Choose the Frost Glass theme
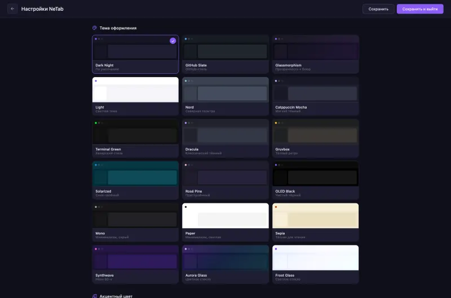 pyautogui.click(x=315, y=264)
